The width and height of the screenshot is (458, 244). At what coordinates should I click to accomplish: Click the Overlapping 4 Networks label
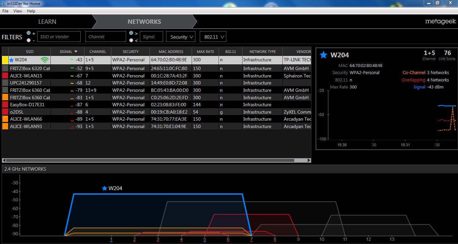425,80
